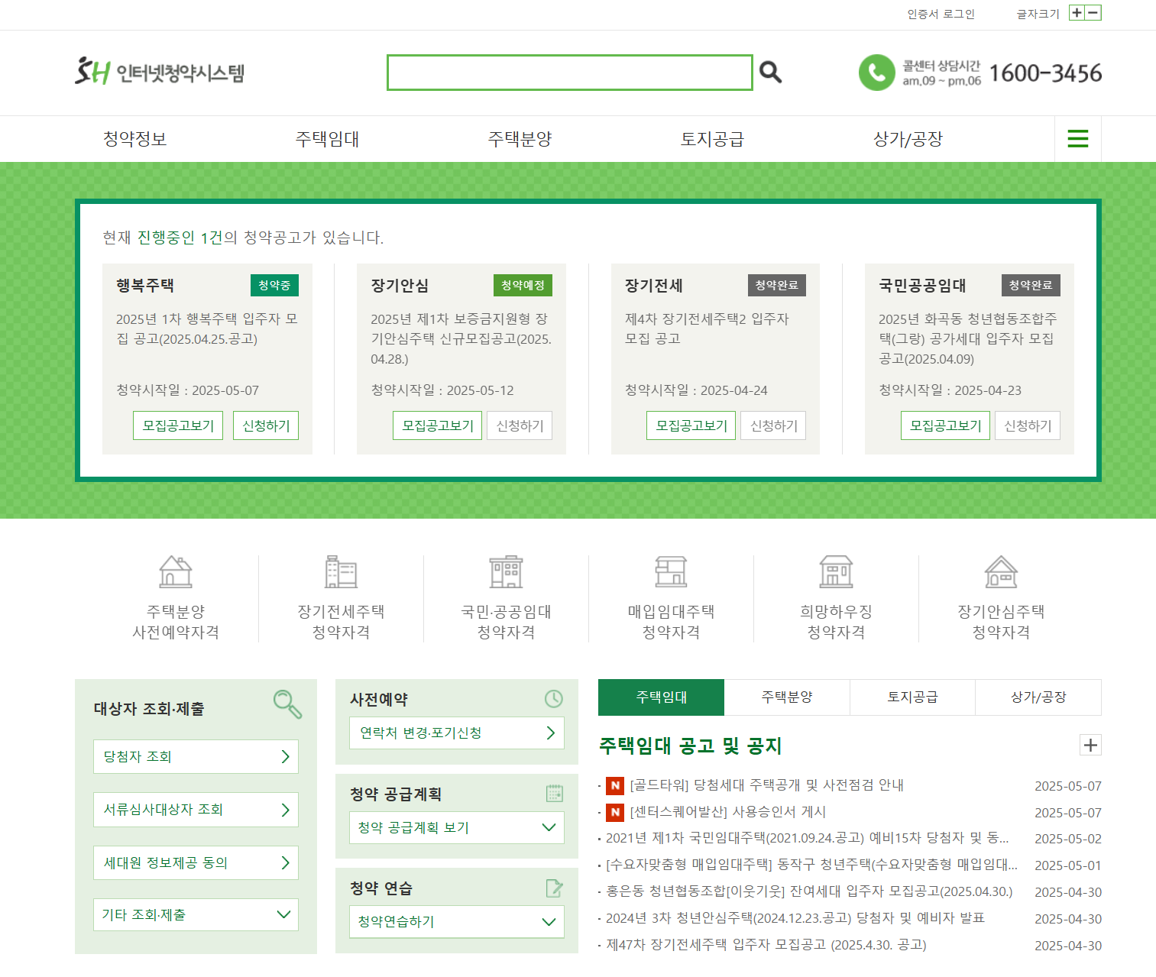Open 장기안심주택 청약자격 icon

pyautogui.click(x=1001, y=571)
